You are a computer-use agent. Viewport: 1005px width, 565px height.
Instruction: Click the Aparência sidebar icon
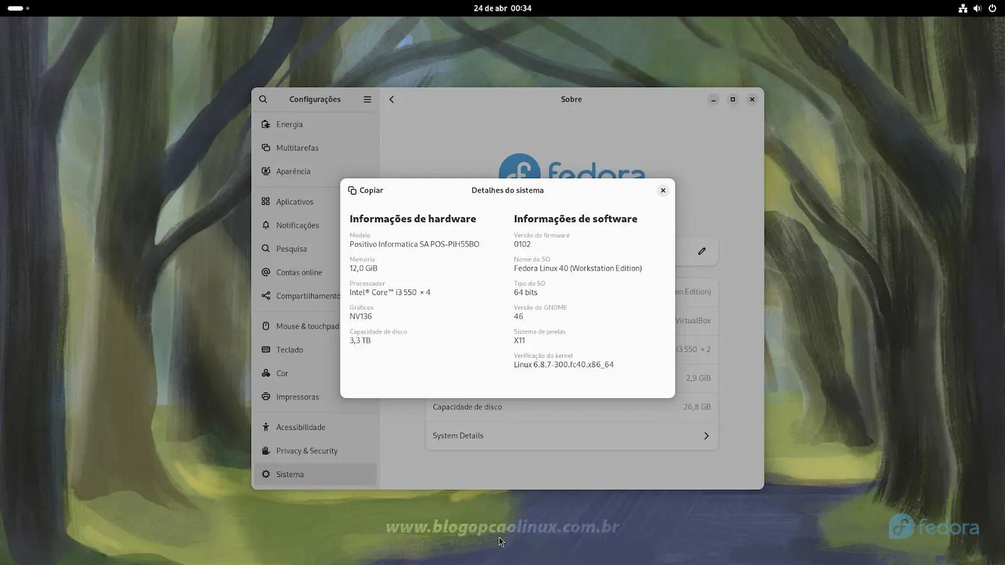click(266, 171)
